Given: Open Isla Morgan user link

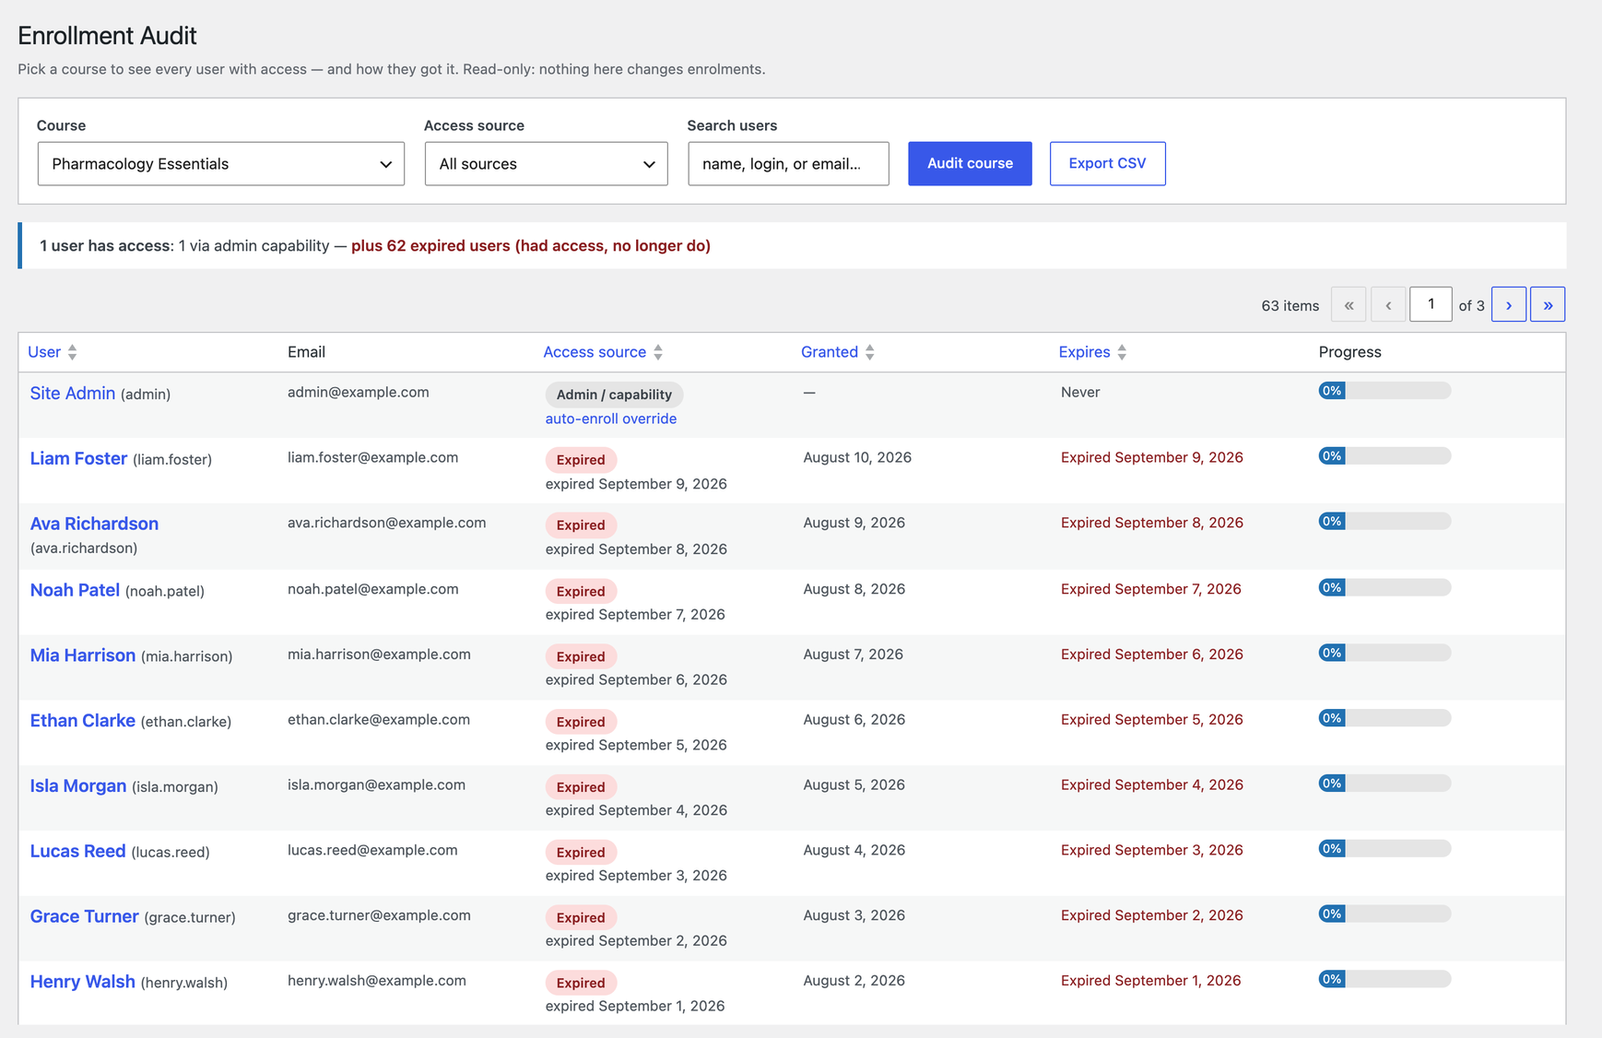Looking at the screenshot, I should coord(78,786).
